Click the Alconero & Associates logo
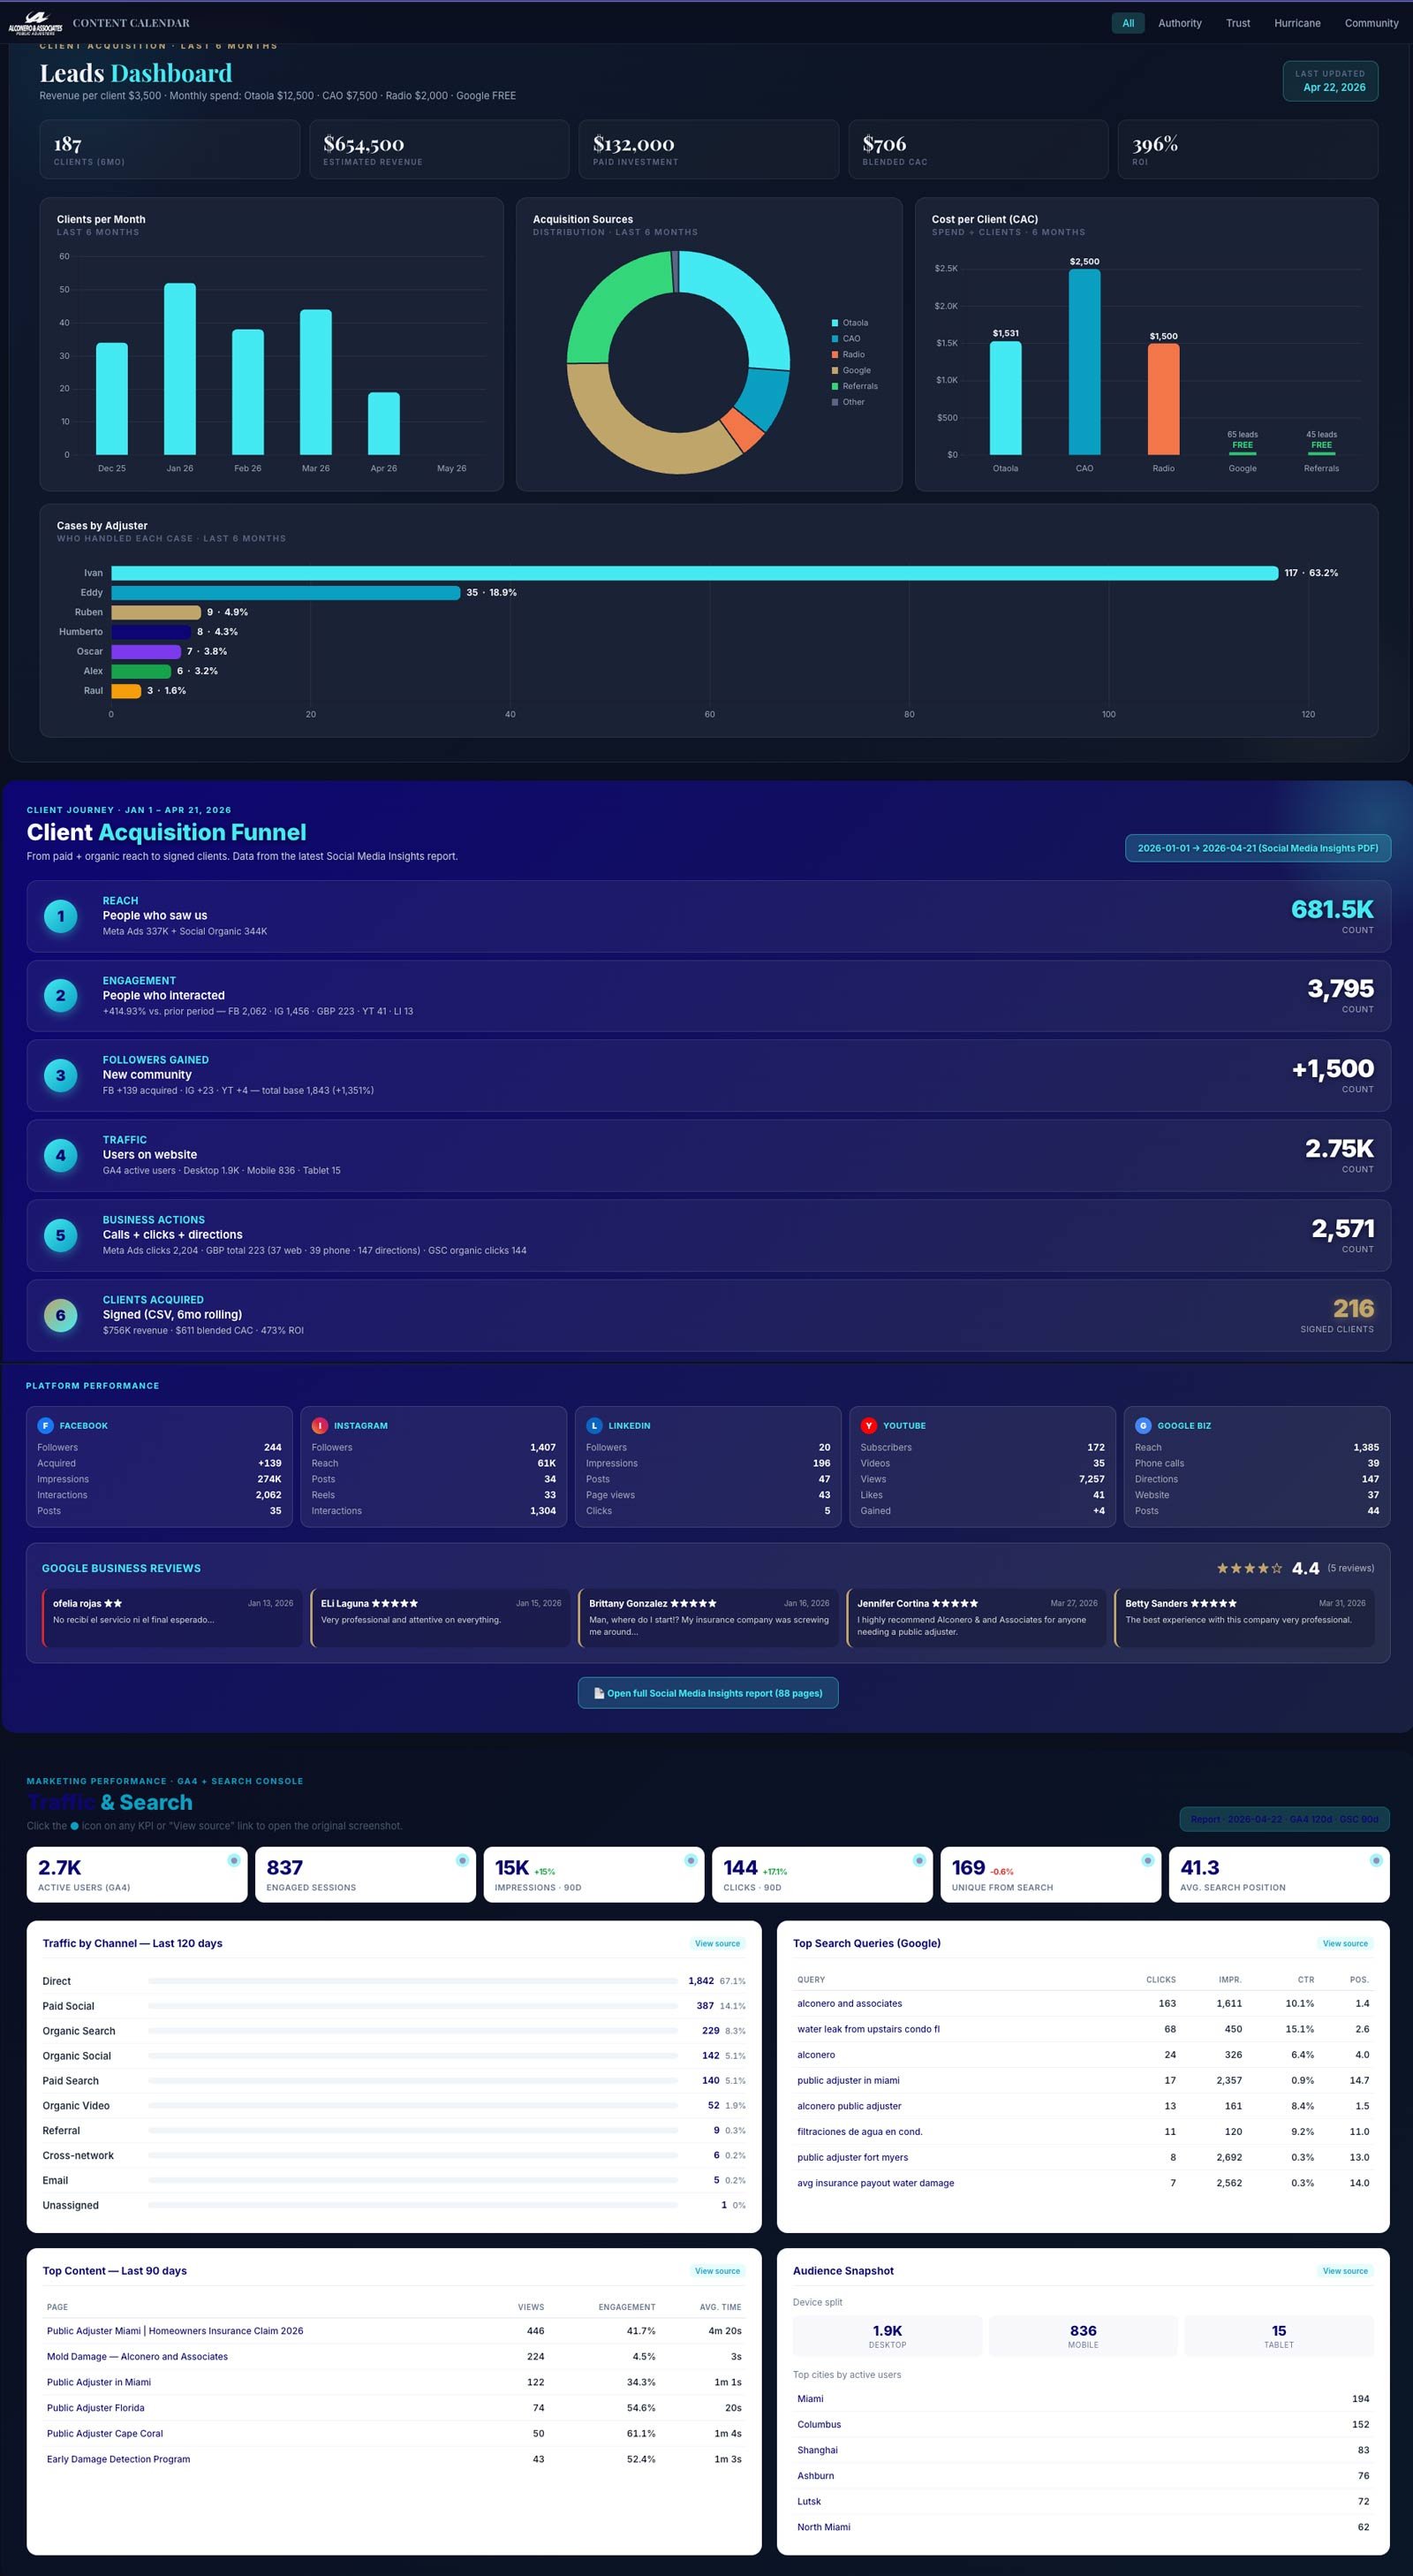The image size is (1413, 2576). [x=35, y=22]
